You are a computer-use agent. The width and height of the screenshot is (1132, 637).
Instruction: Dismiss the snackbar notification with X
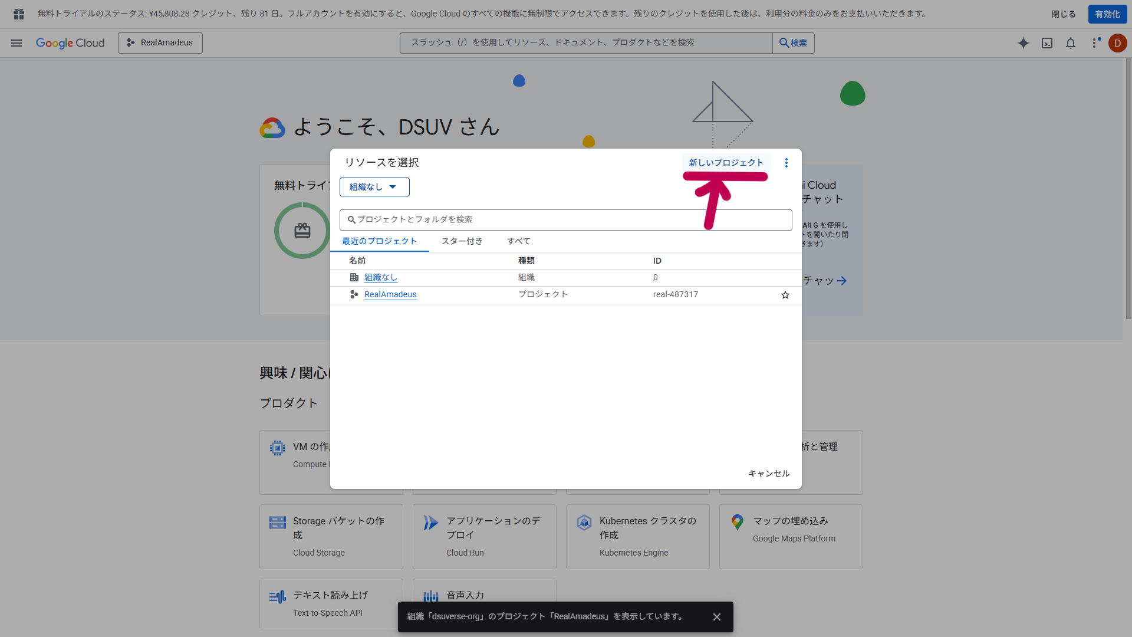716,617
